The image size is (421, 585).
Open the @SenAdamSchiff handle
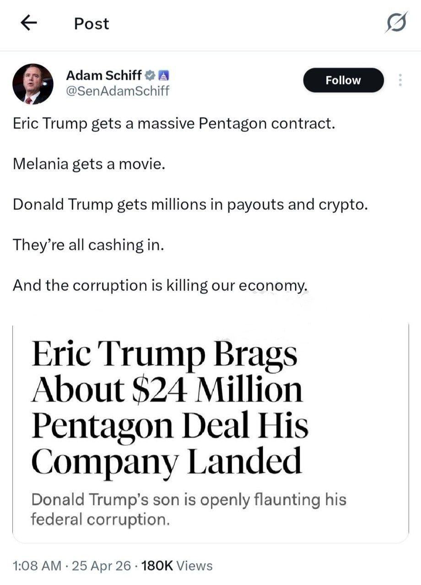pos(118,91)
